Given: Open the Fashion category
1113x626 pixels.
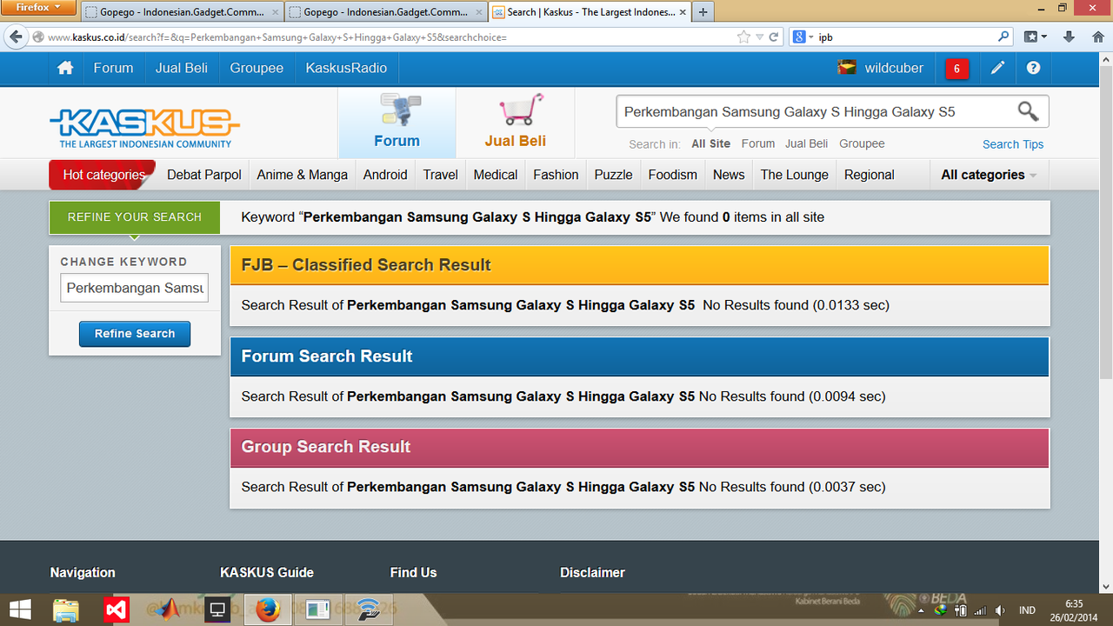Looking at the screenshot, I should (x=556, y=175).
